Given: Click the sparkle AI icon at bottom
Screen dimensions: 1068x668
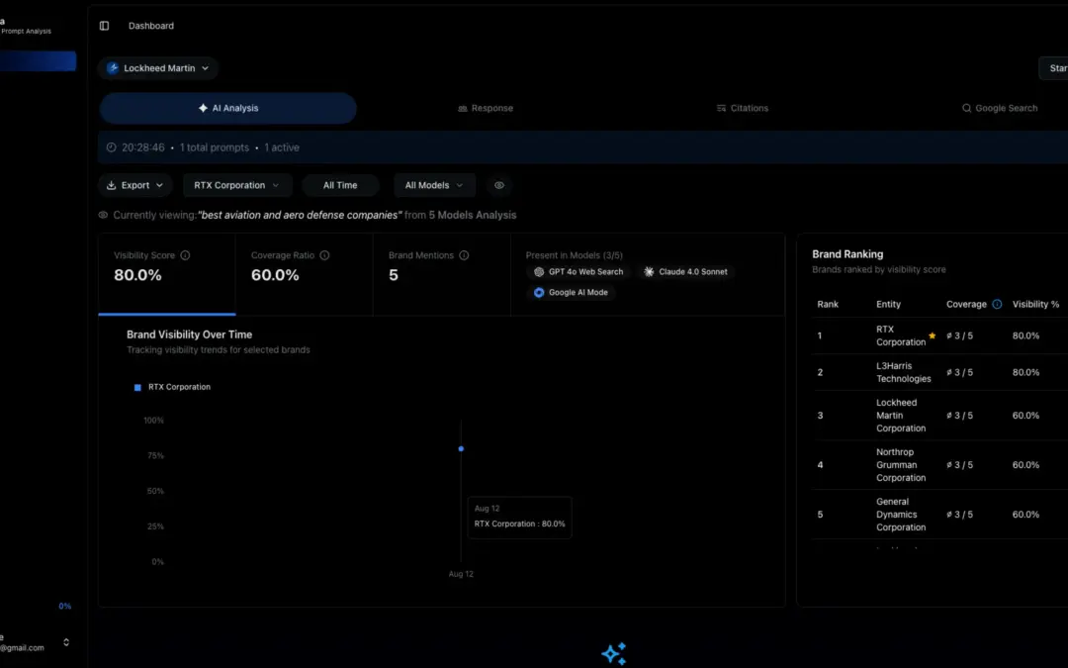Looking at the screenshot, I should click(613, 653).
